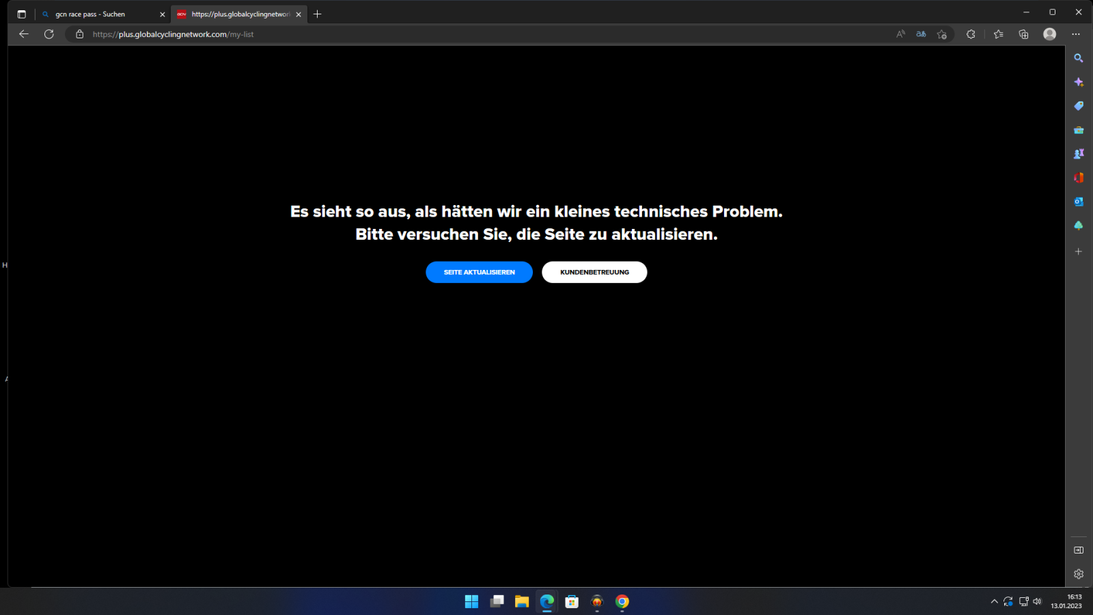This screenshot has height=615, width=1093.
Task: Open the Kundenbetreuung support button
Action: [594, 272]
